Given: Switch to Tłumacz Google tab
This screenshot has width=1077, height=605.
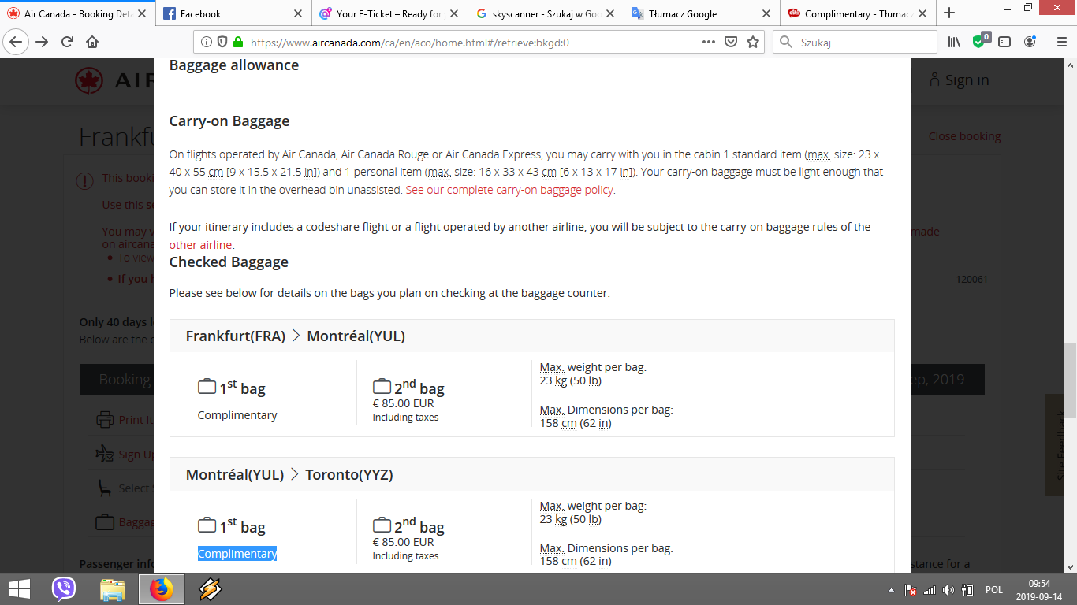Looking at the screenshot, I should [701, 13].
